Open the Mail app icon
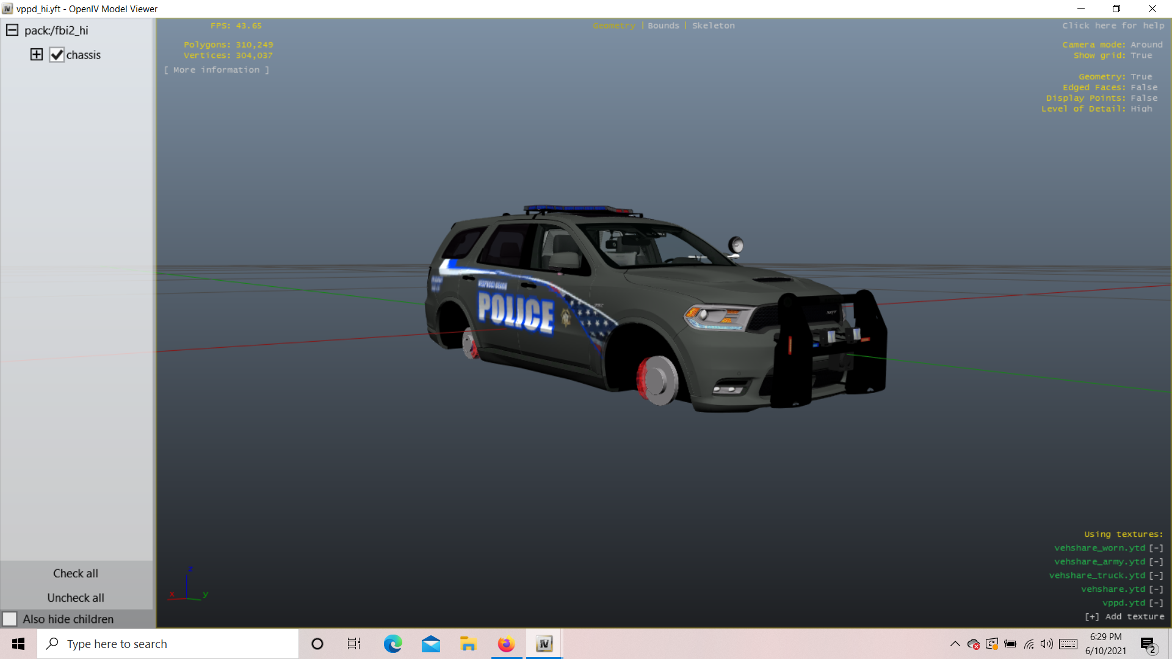Screen dimensions: 1172x659 pos(431,644)
